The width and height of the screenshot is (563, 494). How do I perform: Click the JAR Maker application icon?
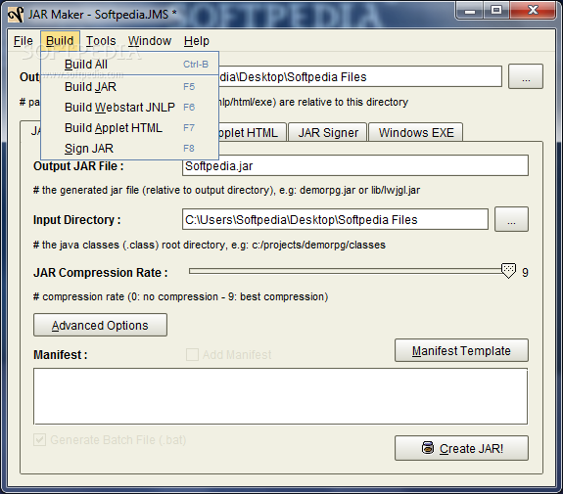[x=16, y=15]
